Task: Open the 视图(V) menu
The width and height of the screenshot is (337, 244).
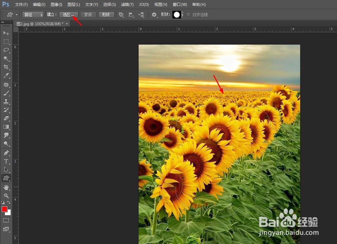Action: (161, 4)
